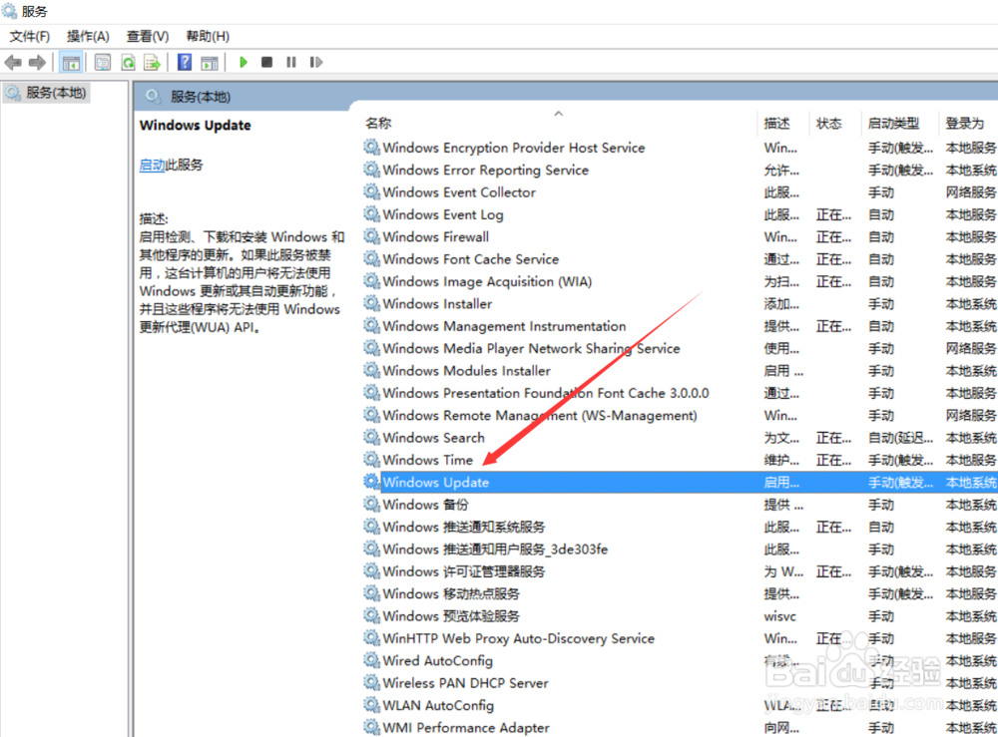
Task: Click gear icon beside Windows Firewall
Action: (x=371, y=236)
